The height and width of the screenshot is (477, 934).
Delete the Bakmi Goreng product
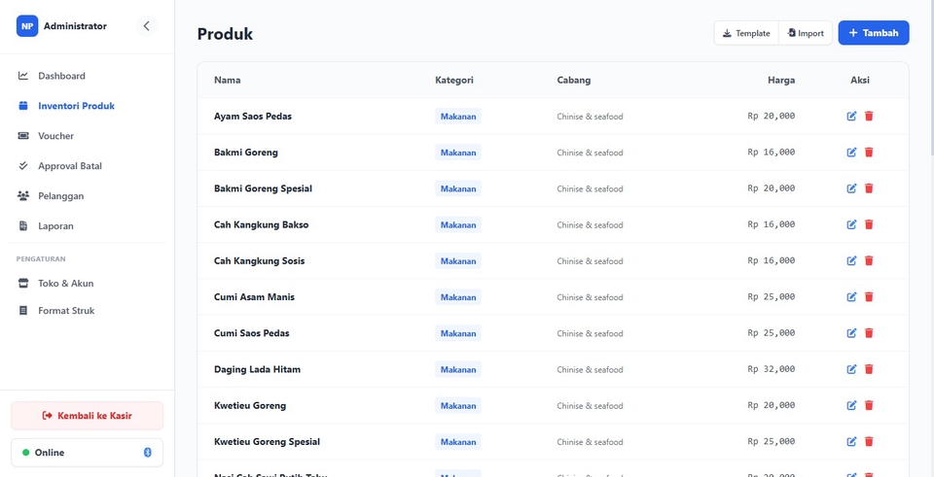point(869,153)
